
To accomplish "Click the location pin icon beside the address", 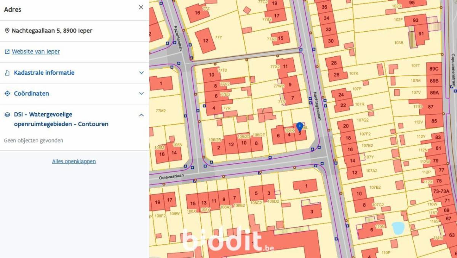I will pyautogui.click(x=7, y=31).
